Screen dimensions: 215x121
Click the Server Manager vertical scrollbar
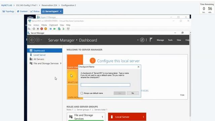[190, 75]
